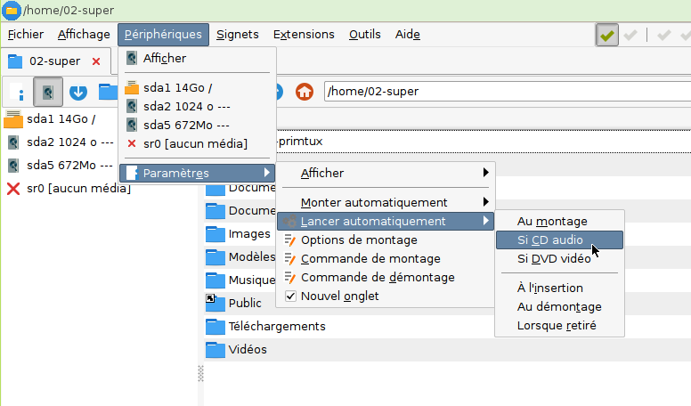Select sda5 672Mo in side panel
Viewport: 691px width, 406px height.
click(69, 166)
